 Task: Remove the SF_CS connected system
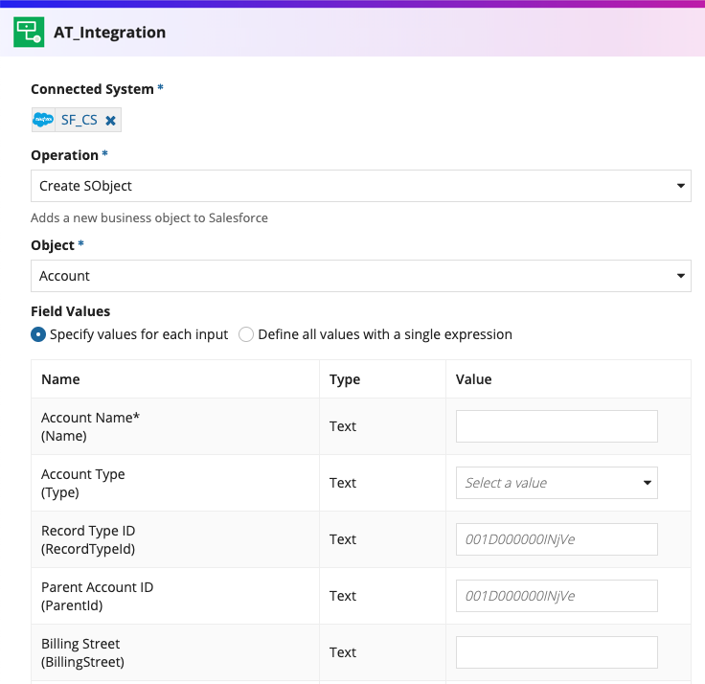point(110,121)
